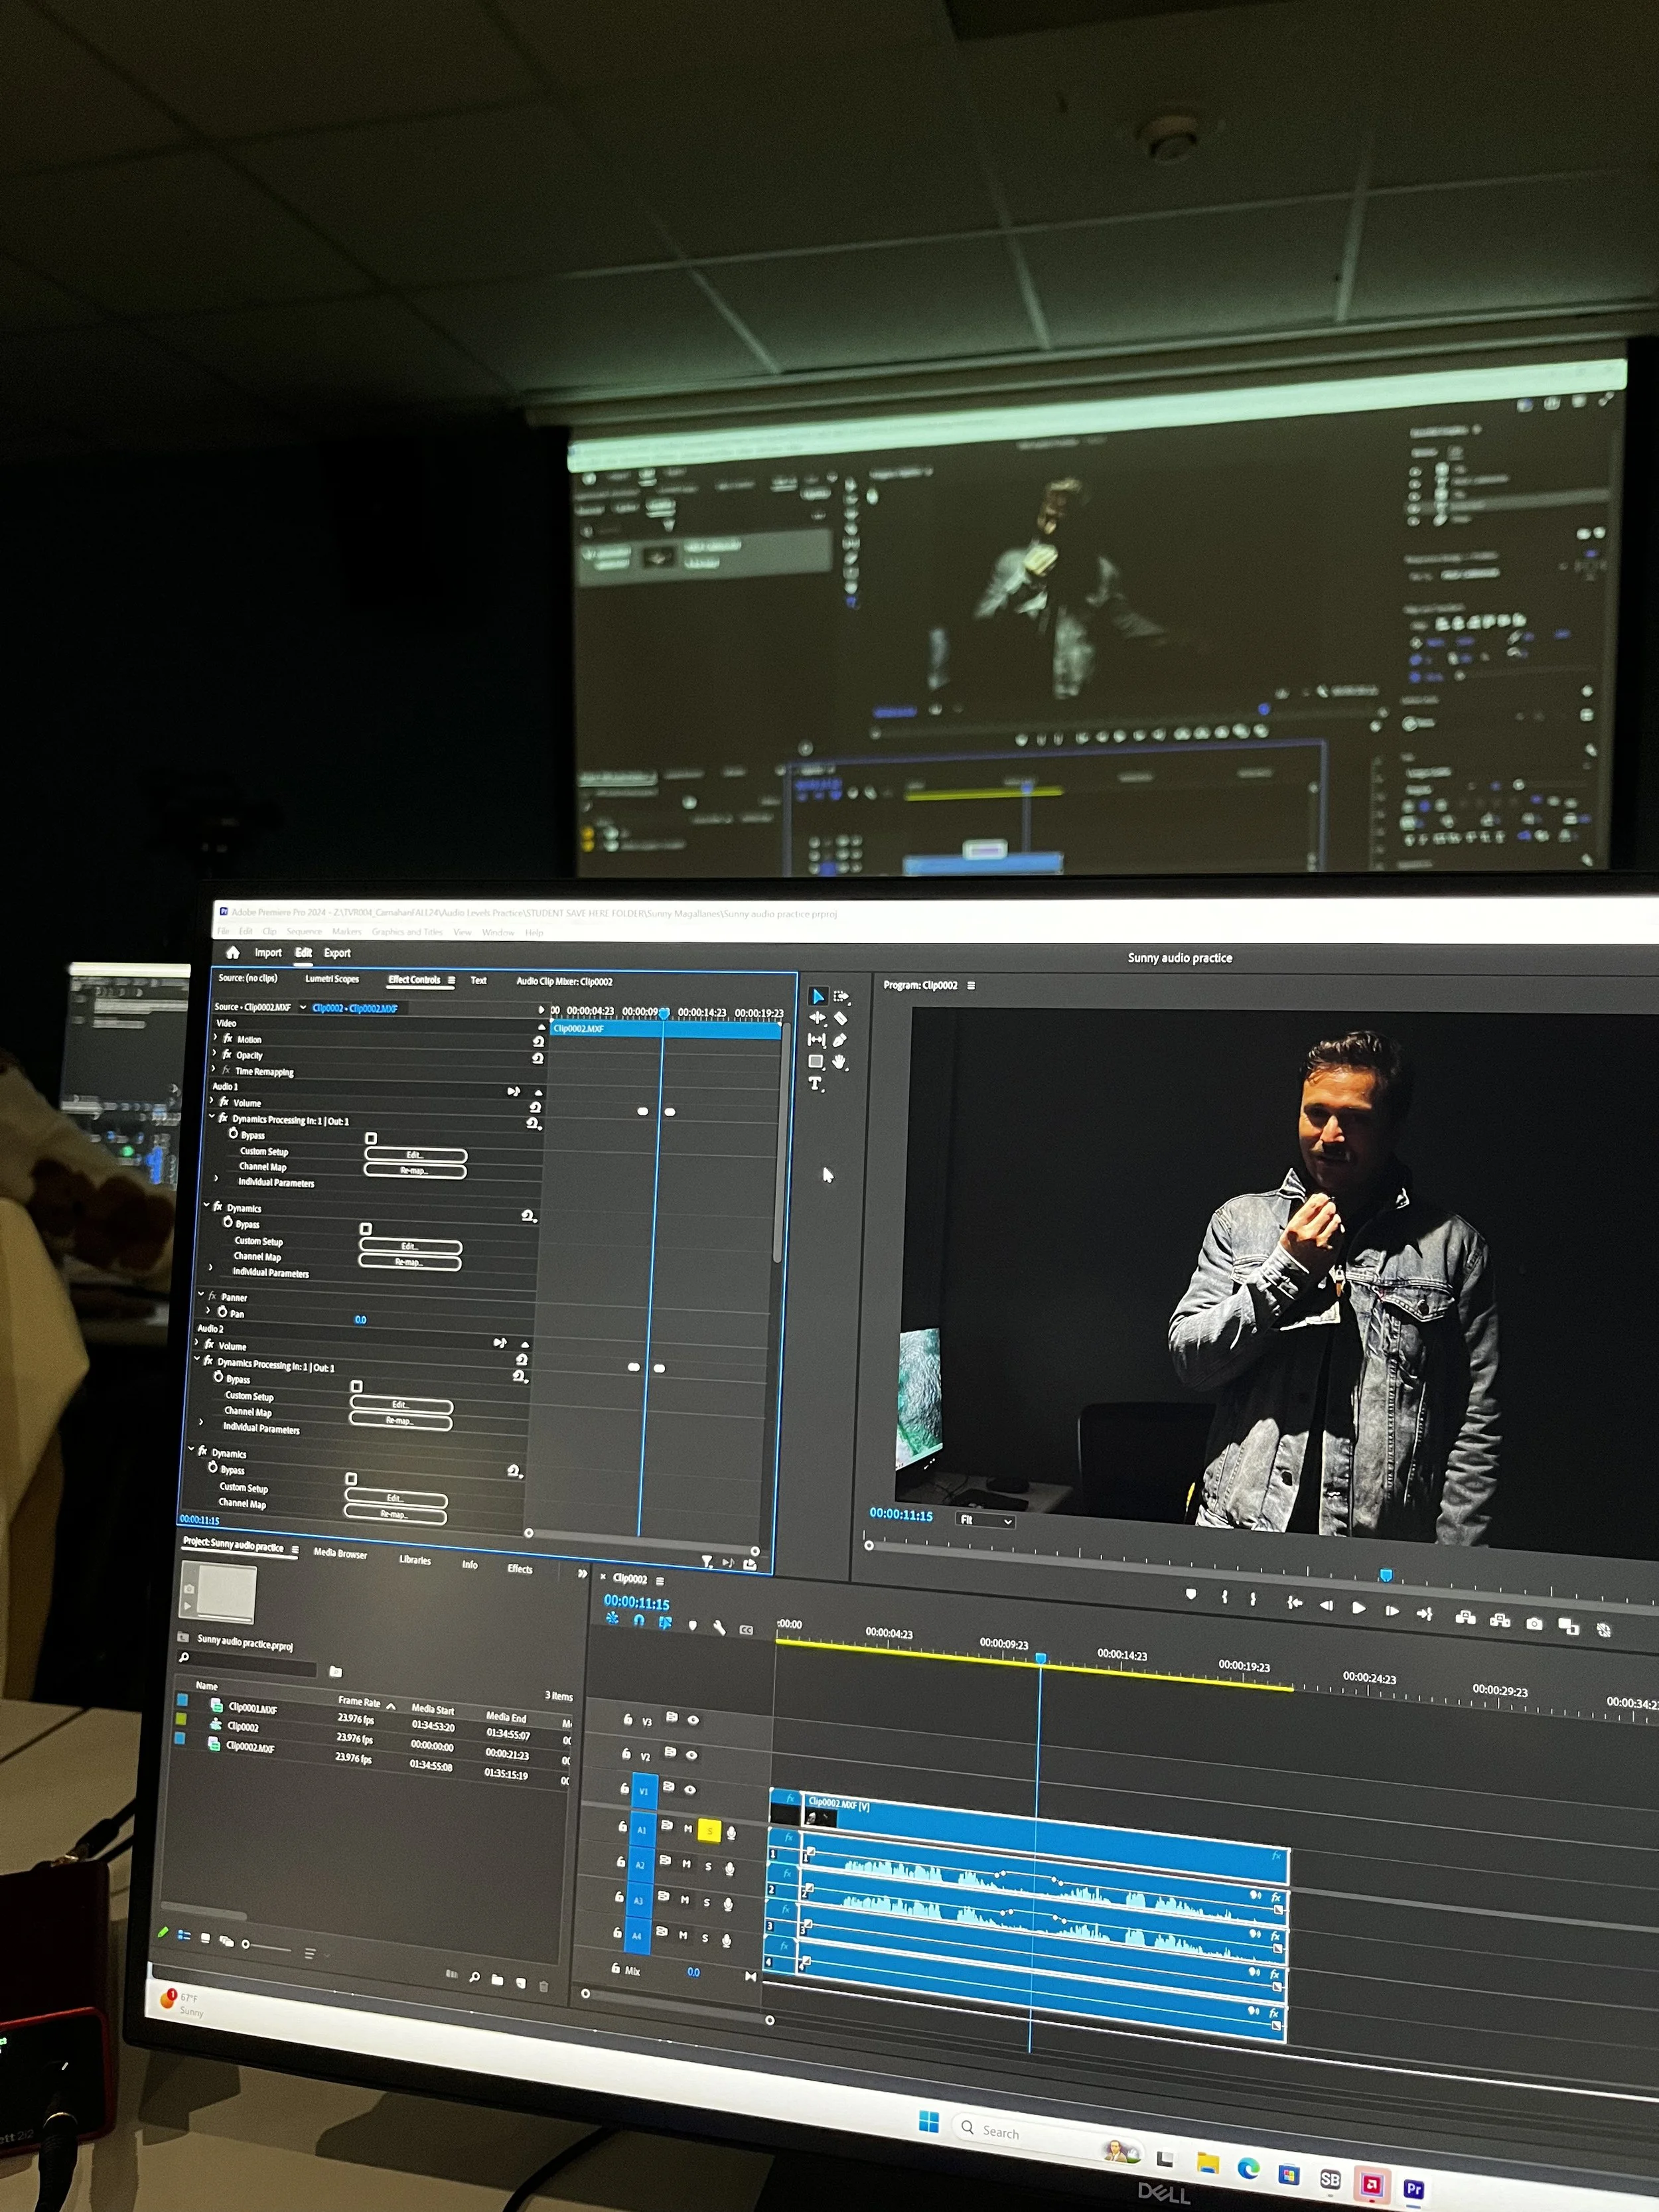The height and width of the screenshot is (2212, 1659).
Task: Click the blue timeline playhead marker
Action: tap(1040, 1658)
